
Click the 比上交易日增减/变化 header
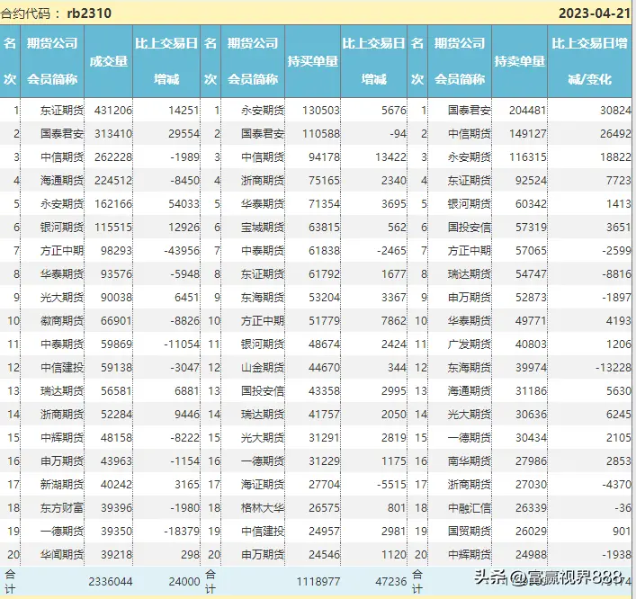coord(589,61)
